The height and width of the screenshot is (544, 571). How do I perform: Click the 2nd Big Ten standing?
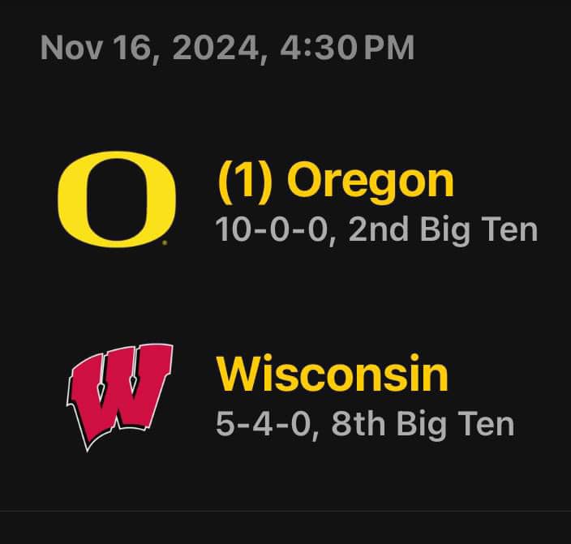click(443, 231)
